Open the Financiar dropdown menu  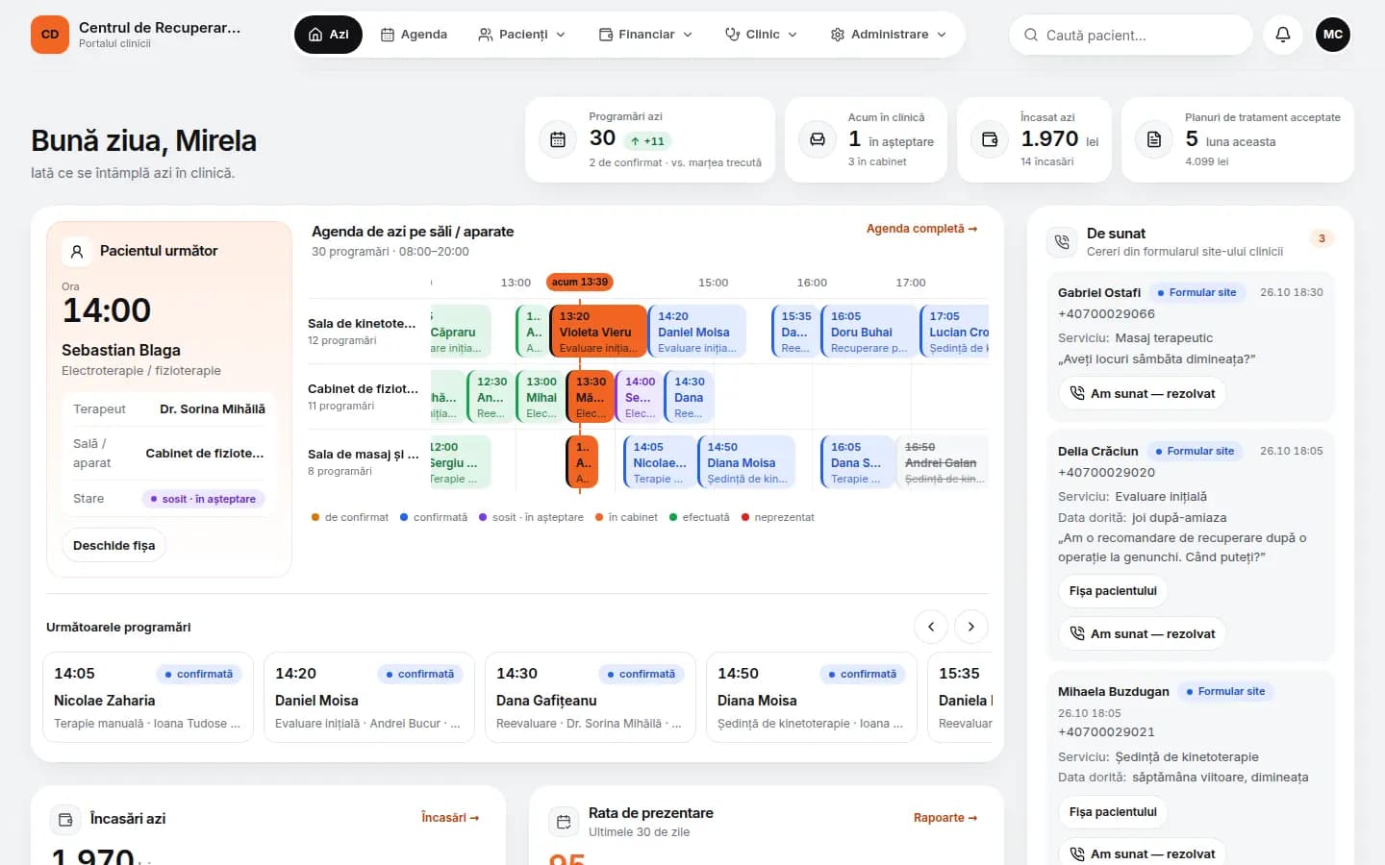coord(645,35)
